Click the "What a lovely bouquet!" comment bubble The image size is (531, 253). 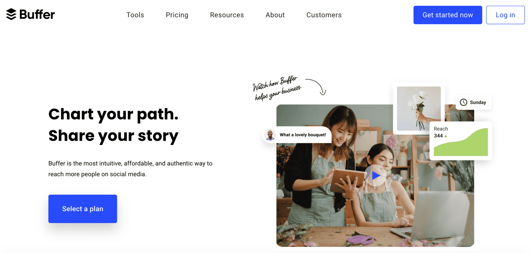point(297,135)
